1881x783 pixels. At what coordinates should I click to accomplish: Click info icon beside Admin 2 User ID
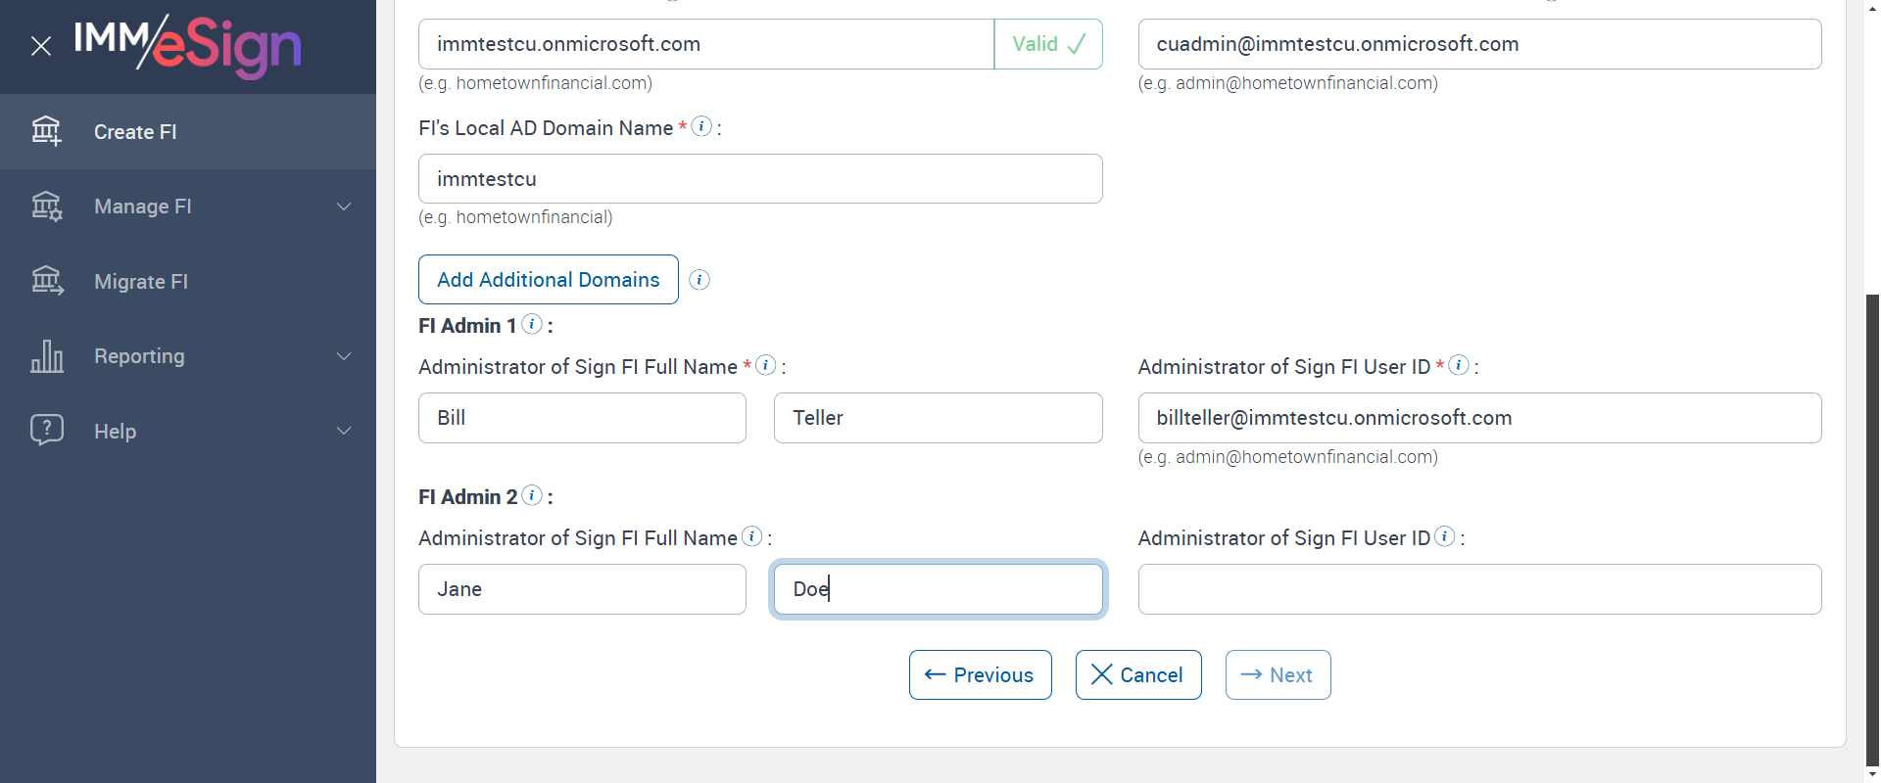1445,536
